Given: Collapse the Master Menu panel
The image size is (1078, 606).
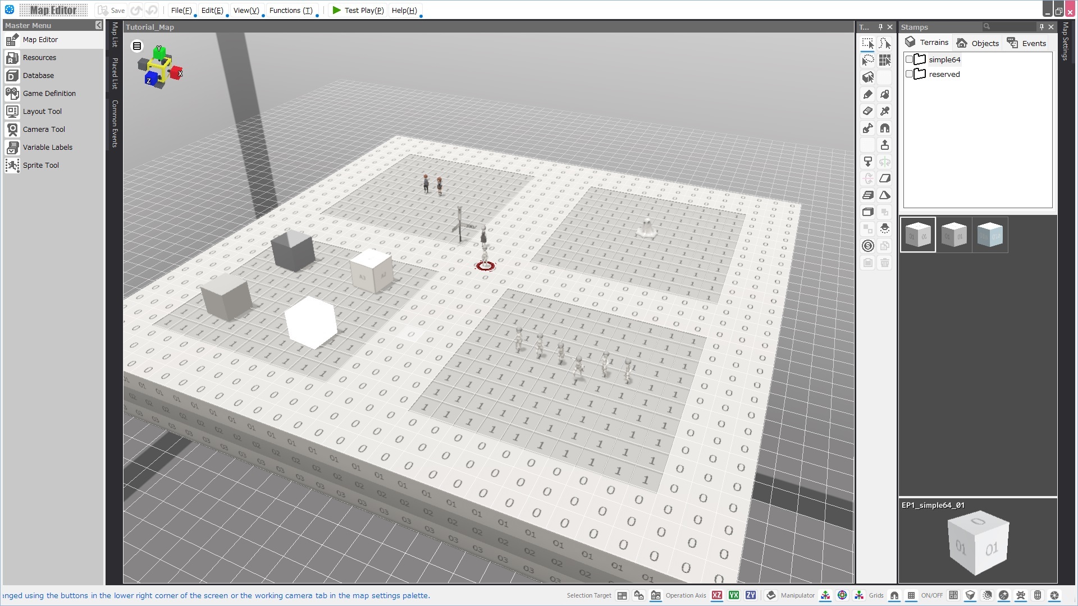Looking at the screenshot, I should (99, 25).
